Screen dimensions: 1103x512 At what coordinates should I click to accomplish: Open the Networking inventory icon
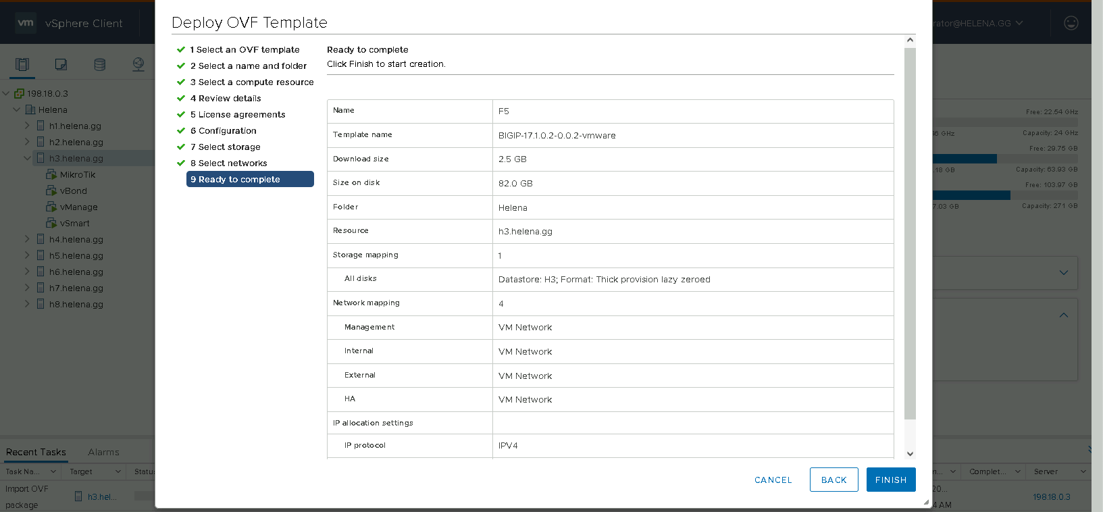click(138, 64)
